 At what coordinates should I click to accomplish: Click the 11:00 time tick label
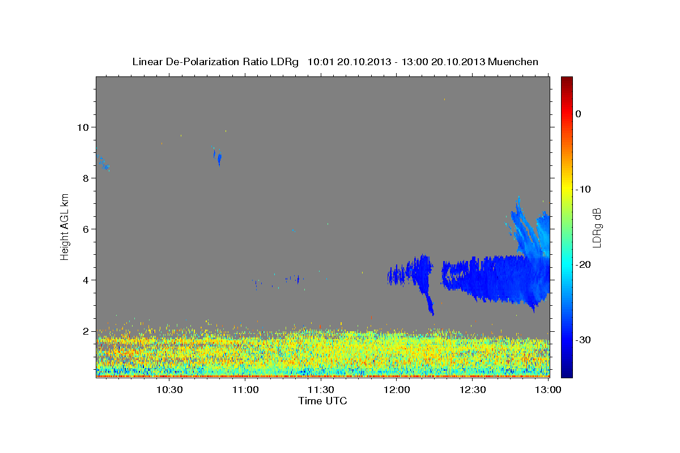coord(246,390)
